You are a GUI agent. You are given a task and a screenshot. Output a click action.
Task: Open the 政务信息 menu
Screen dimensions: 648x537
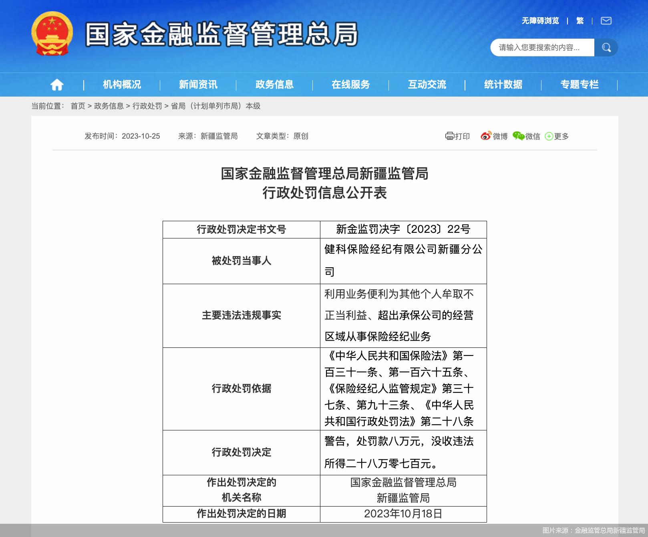[274, 85]
